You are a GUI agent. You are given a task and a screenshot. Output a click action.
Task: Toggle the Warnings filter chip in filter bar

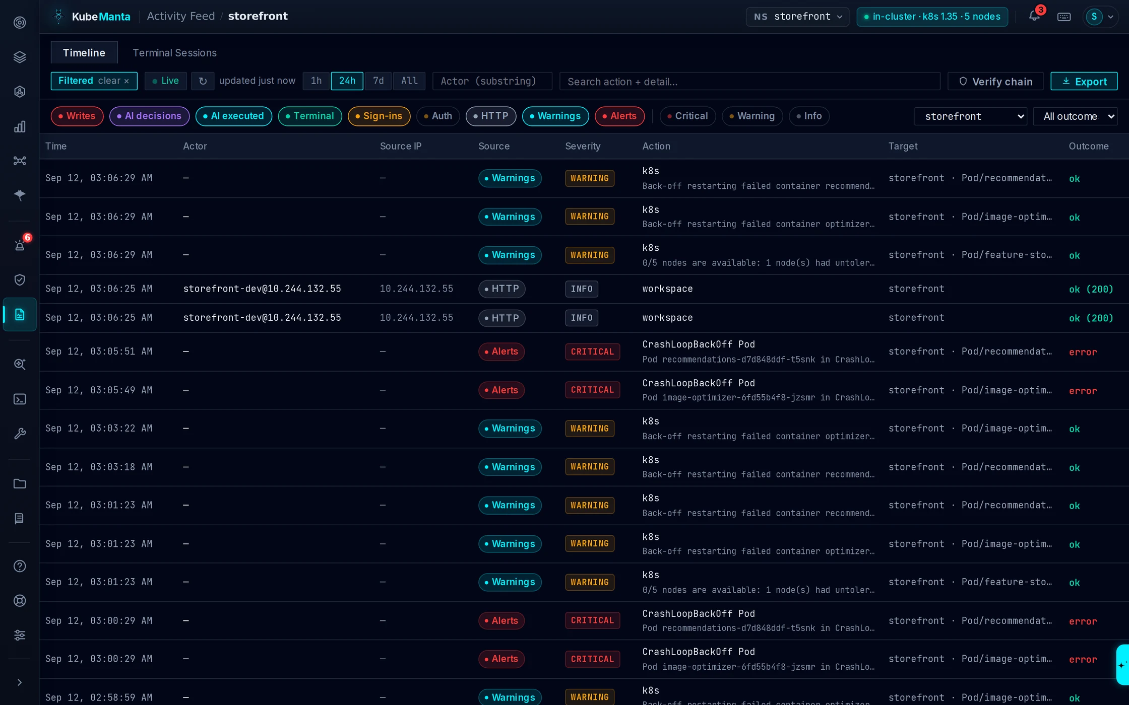click(x=555, y=116)
